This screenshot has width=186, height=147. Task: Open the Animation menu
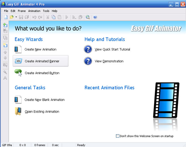tap(34, 11)
